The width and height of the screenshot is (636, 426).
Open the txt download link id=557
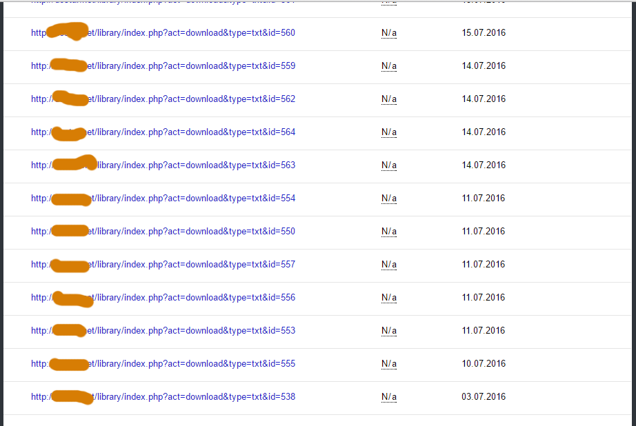(x=193, y=265)
